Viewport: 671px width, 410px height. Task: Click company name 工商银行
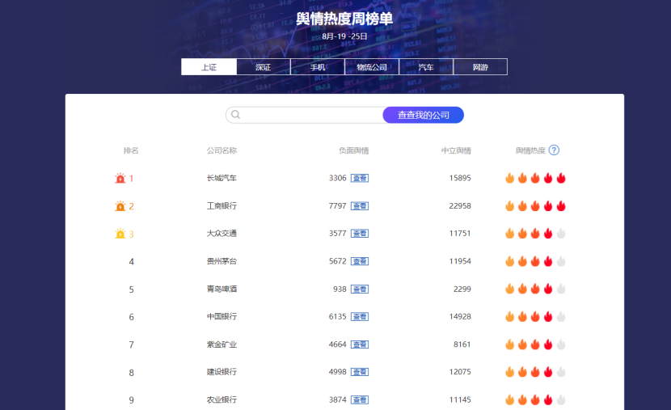point(222,206)
